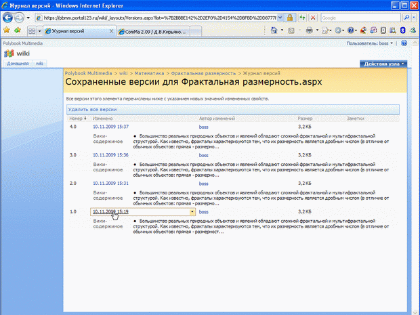The height and width of the screenshot is (315, 420).
Task: Click the search magnifier icon
Action: click(x=406, y=17)
